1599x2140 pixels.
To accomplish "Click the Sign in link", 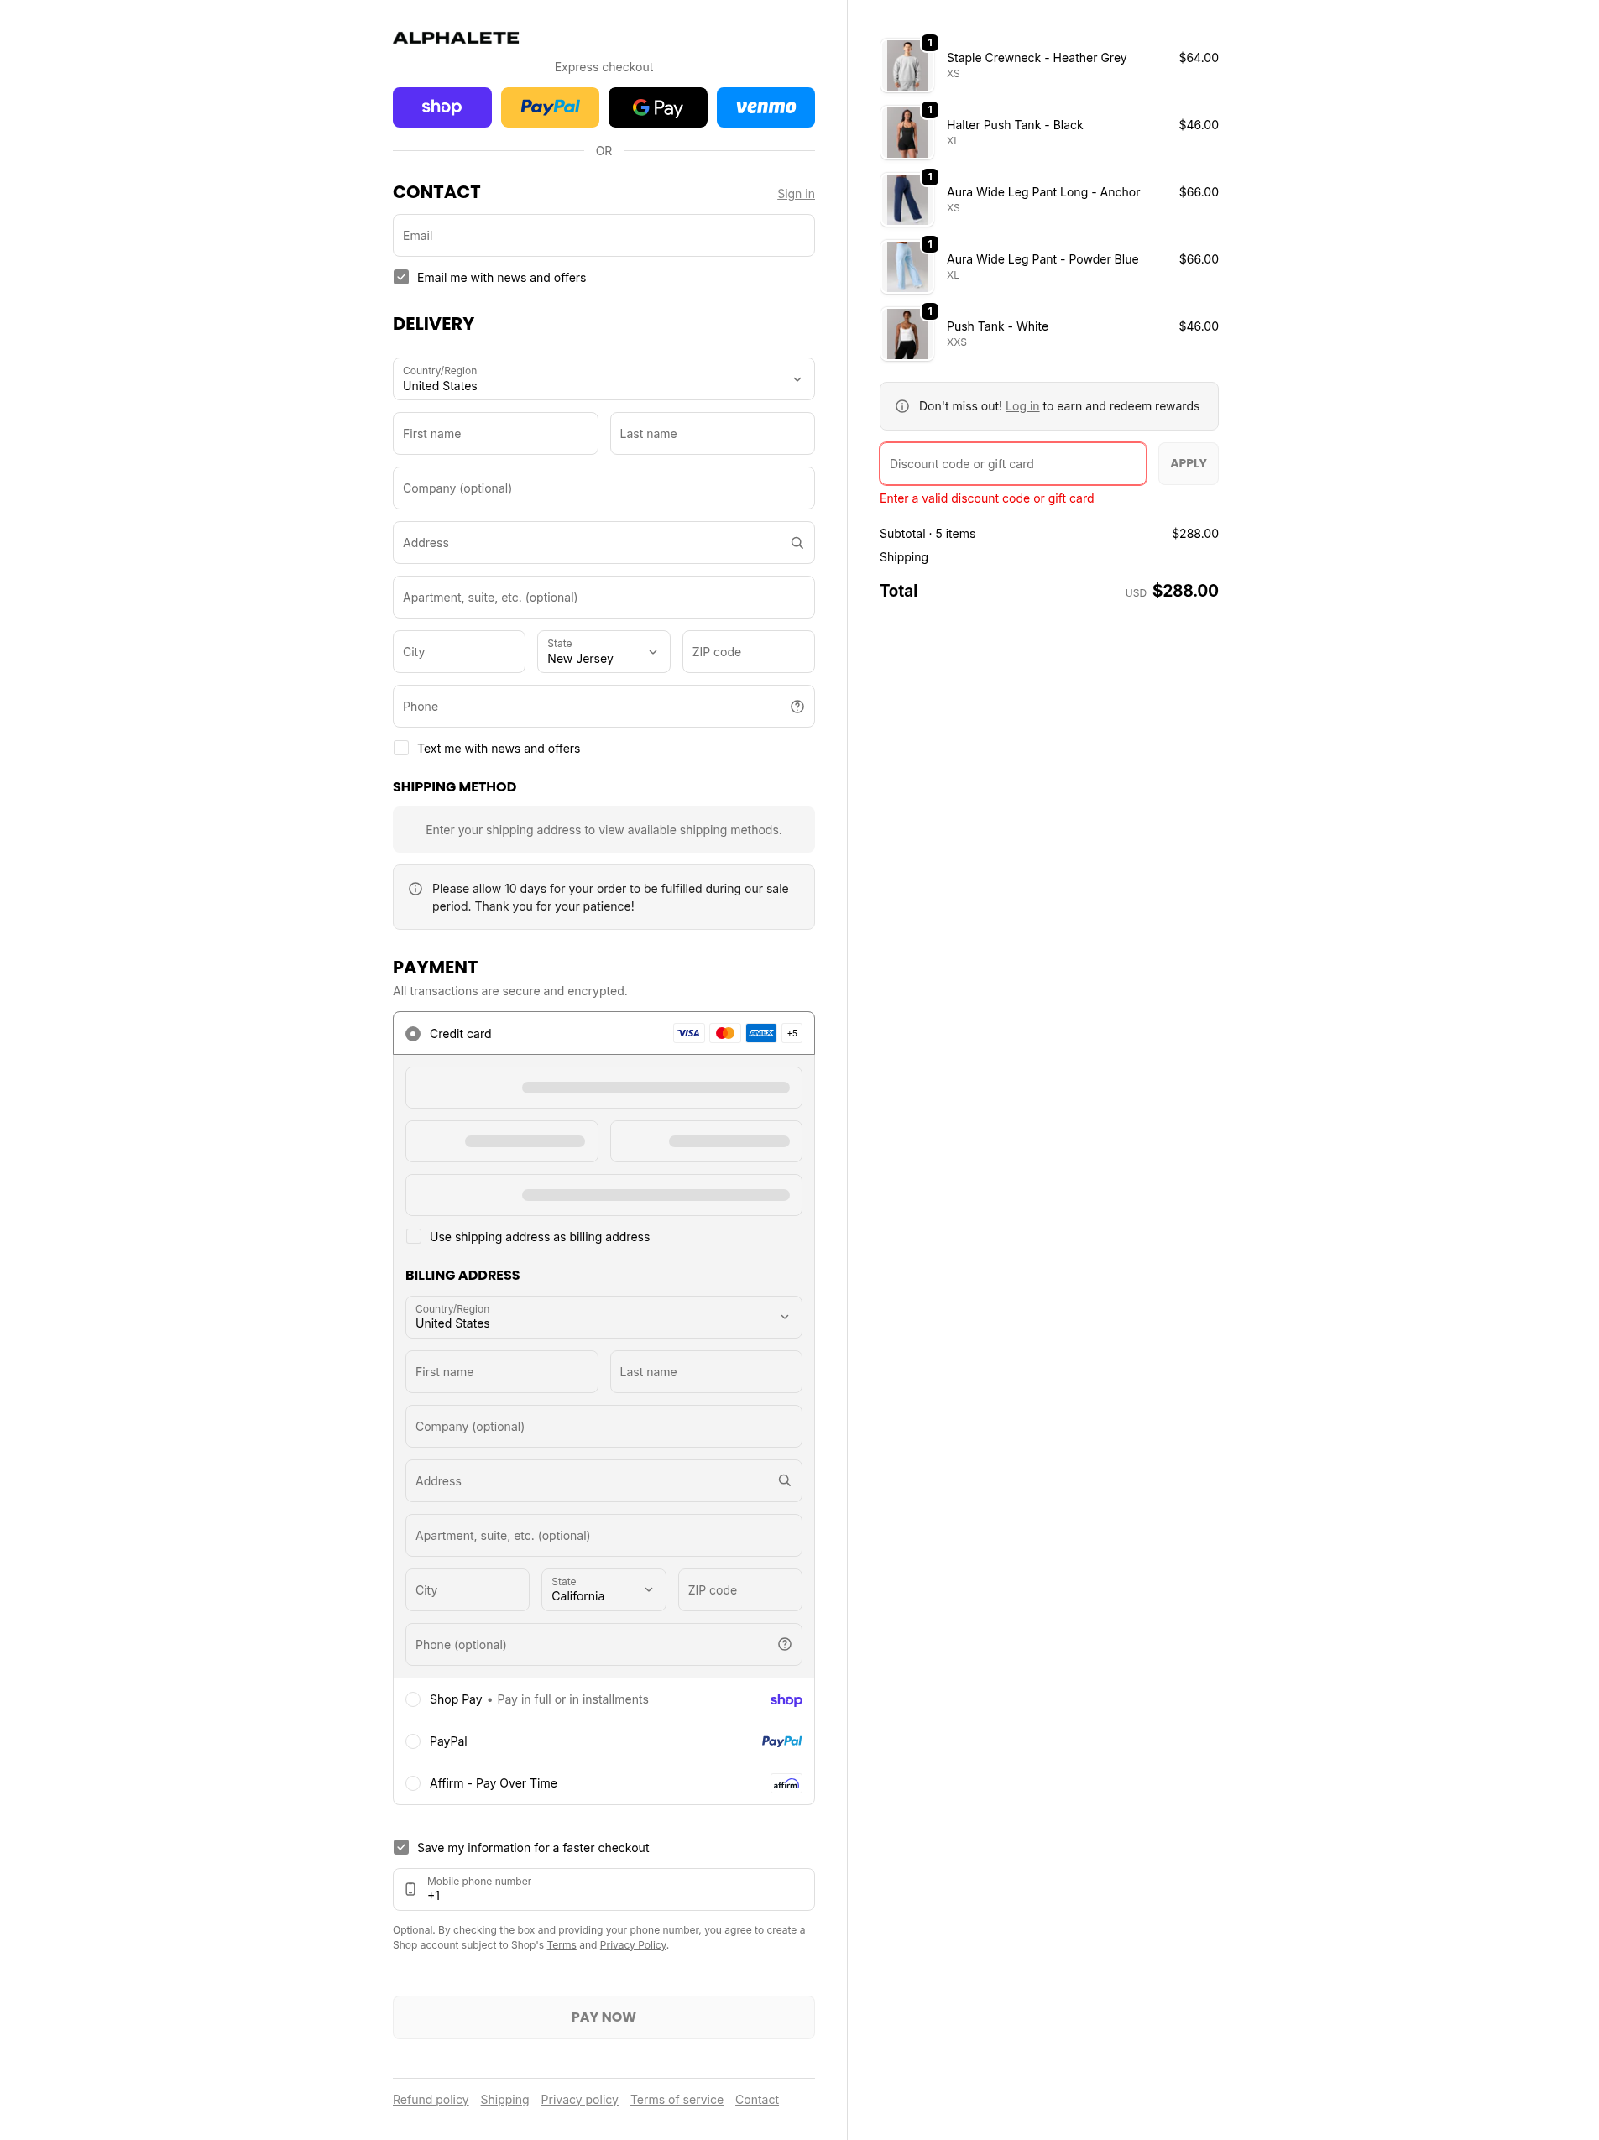I will pos(795,195).
